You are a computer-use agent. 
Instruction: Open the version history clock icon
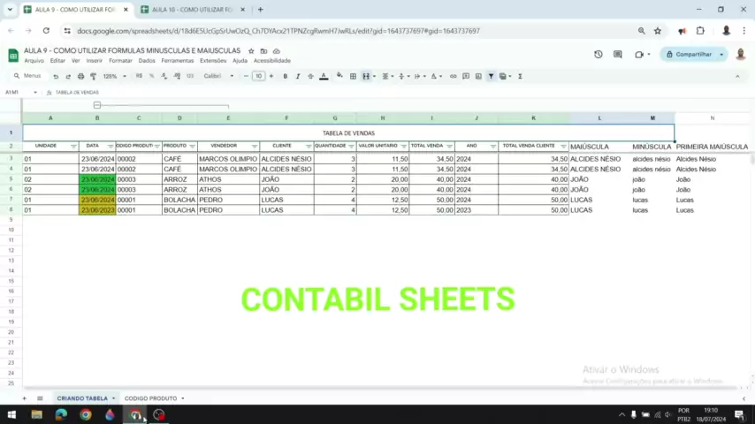(599, 54)
